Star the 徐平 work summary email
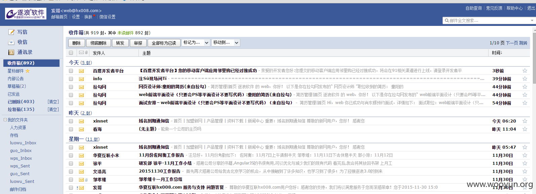536x194 pixels. click(525, 163)
